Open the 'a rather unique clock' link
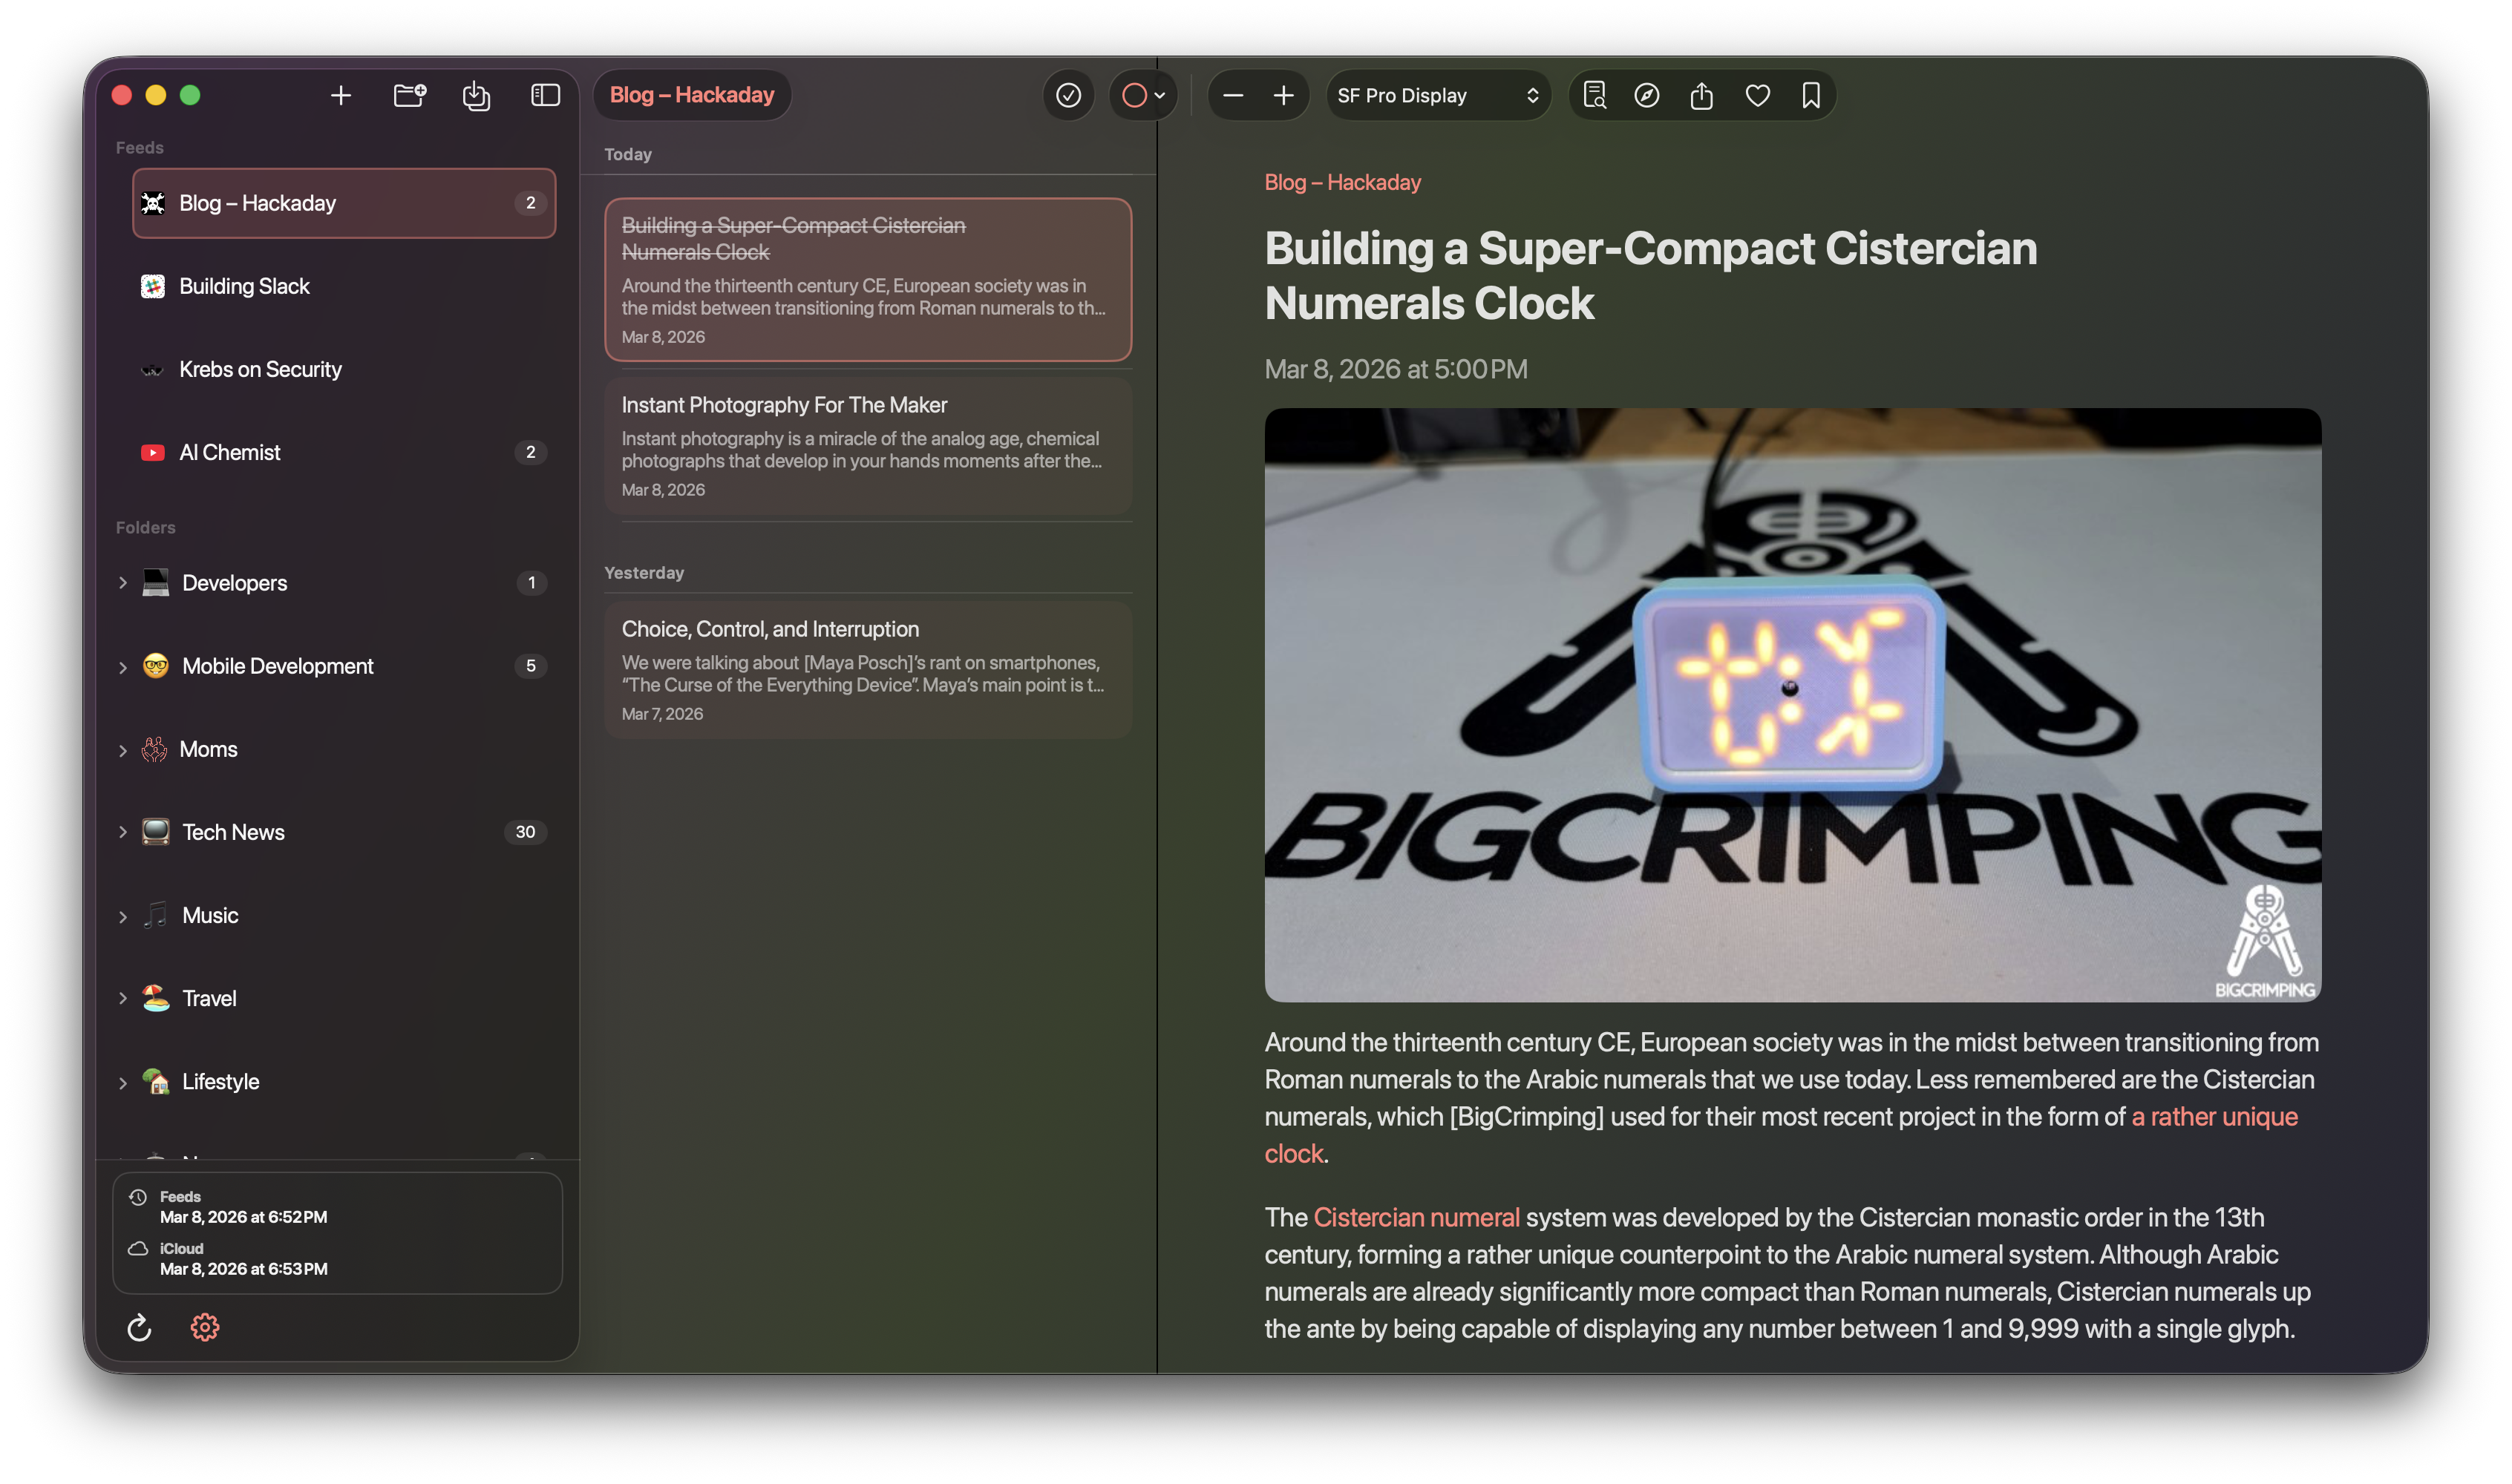 2212,1117
